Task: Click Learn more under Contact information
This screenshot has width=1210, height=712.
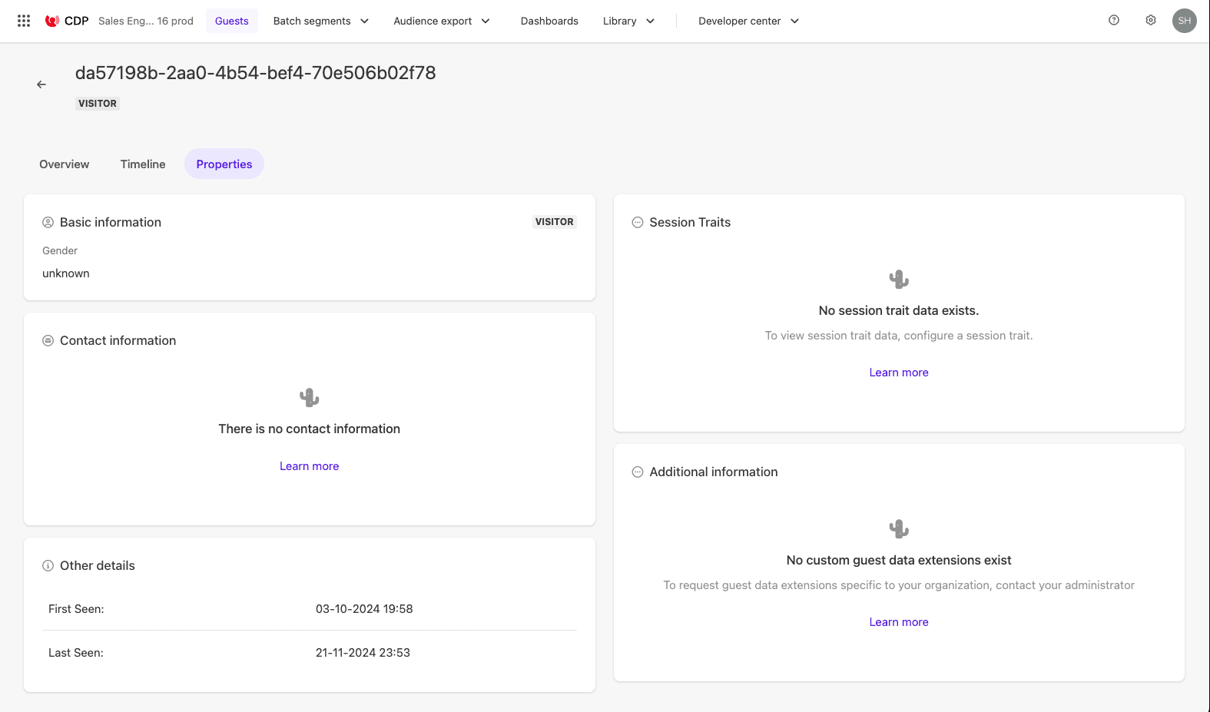Action: [309, 466]
